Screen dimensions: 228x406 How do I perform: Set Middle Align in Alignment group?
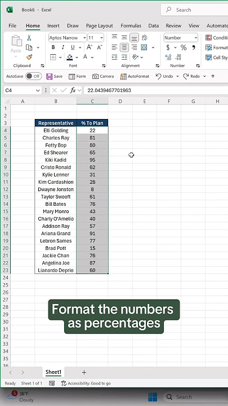tap(124, 38)
